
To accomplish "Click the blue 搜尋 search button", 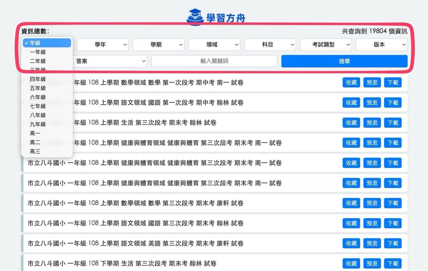I will click(x=344, y=61).
